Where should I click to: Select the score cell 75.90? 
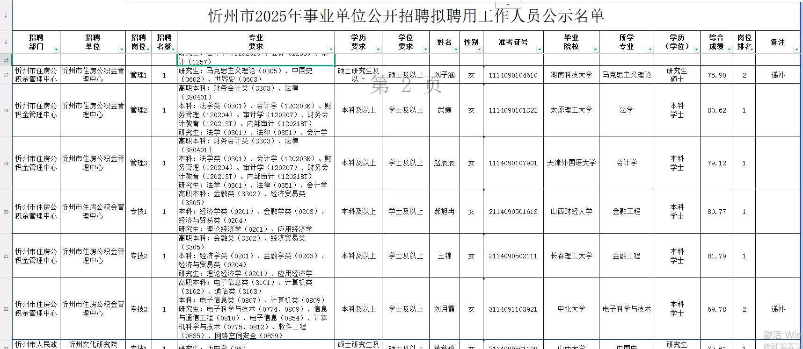click(716, 75)
